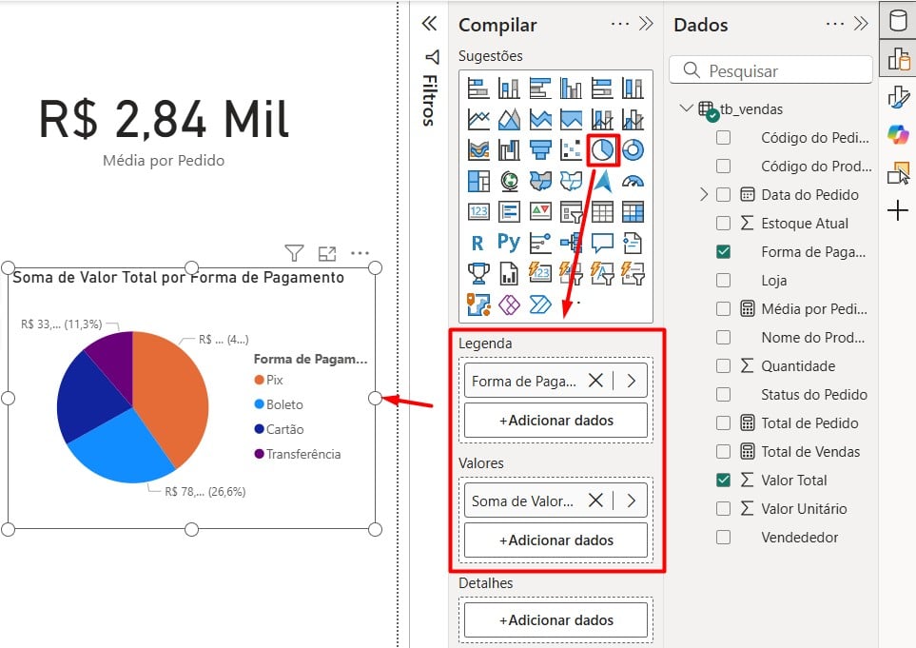Select the Python visual icon
916x648 pixels.
(509, 243)
